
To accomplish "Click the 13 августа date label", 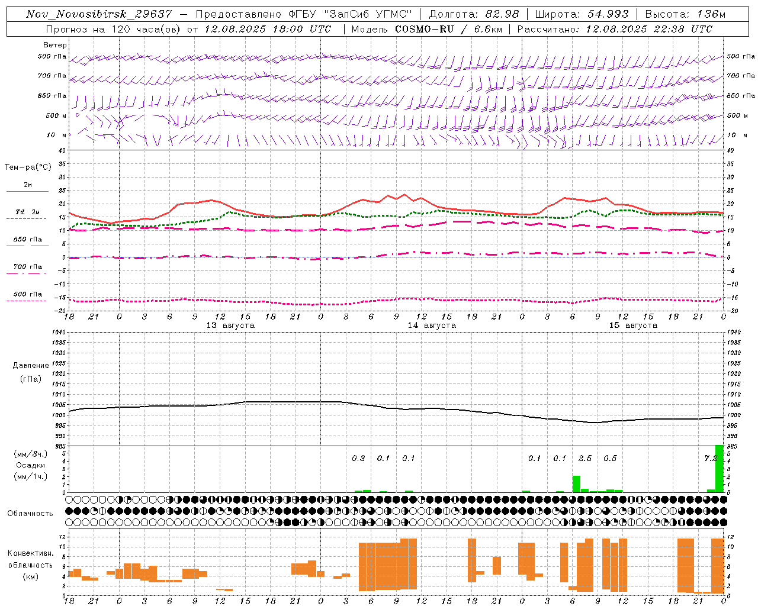I will [x=230, y=325].
